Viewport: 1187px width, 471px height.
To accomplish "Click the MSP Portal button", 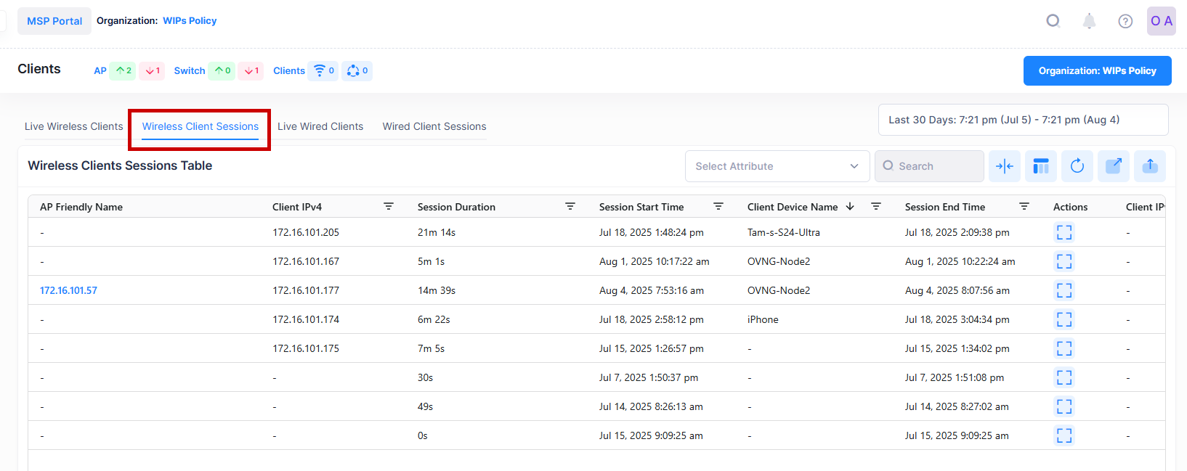I will [54, 21].
